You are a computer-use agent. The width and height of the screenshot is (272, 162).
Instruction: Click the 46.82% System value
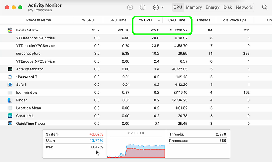tap(96, 134)
